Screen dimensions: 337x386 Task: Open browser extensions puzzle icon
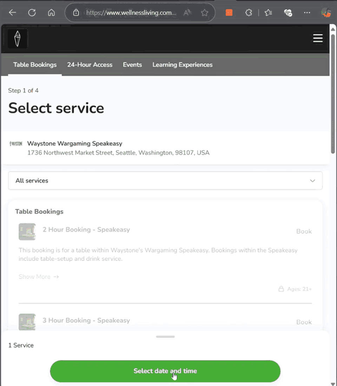tap(249, 13)
